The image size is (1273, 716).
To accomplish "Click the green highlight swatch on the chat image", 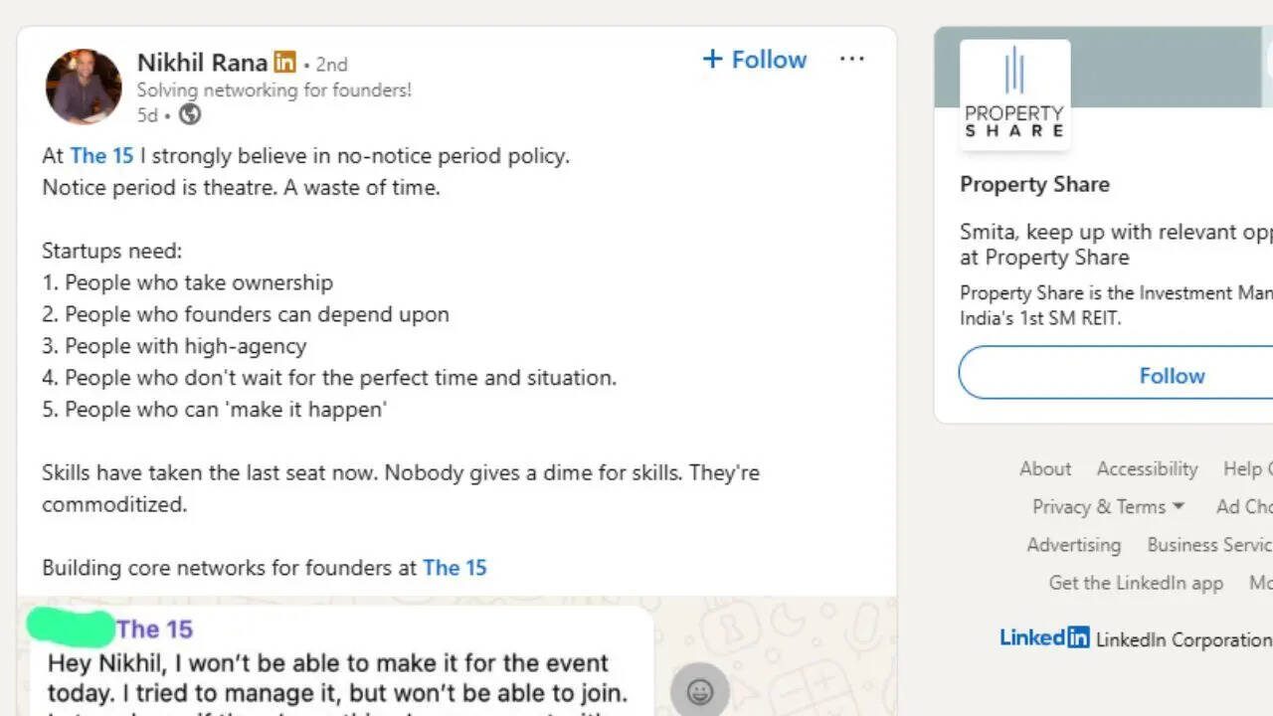I will [70, 627].
